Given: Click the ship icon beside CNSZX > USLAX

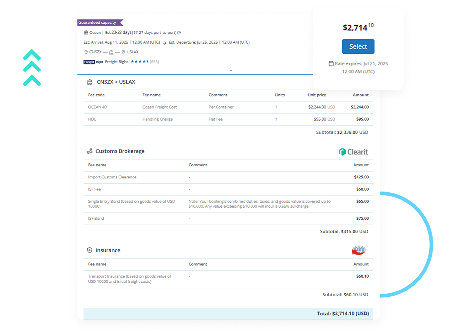Looking at the screenshot, I should (x=89, y=82).
